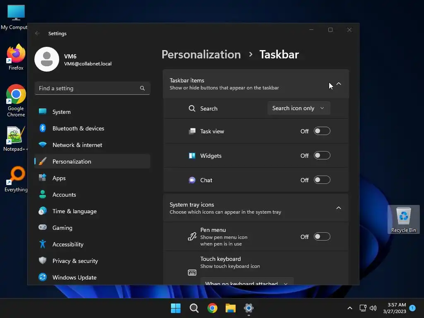The height and width of the screenshot is (318, 424).
Task: Open the Accounts settings category
Action: (92, 195)
